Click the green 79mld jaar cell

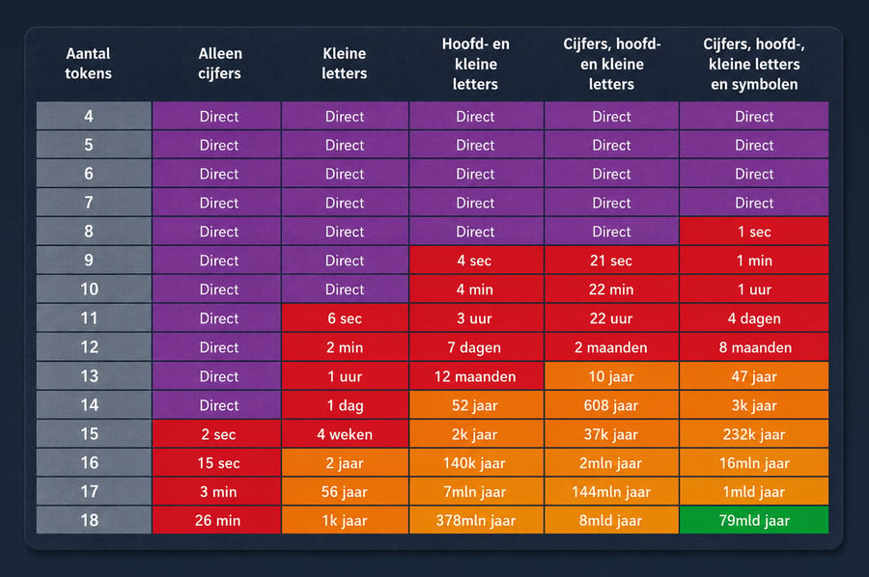click(754, 520)
